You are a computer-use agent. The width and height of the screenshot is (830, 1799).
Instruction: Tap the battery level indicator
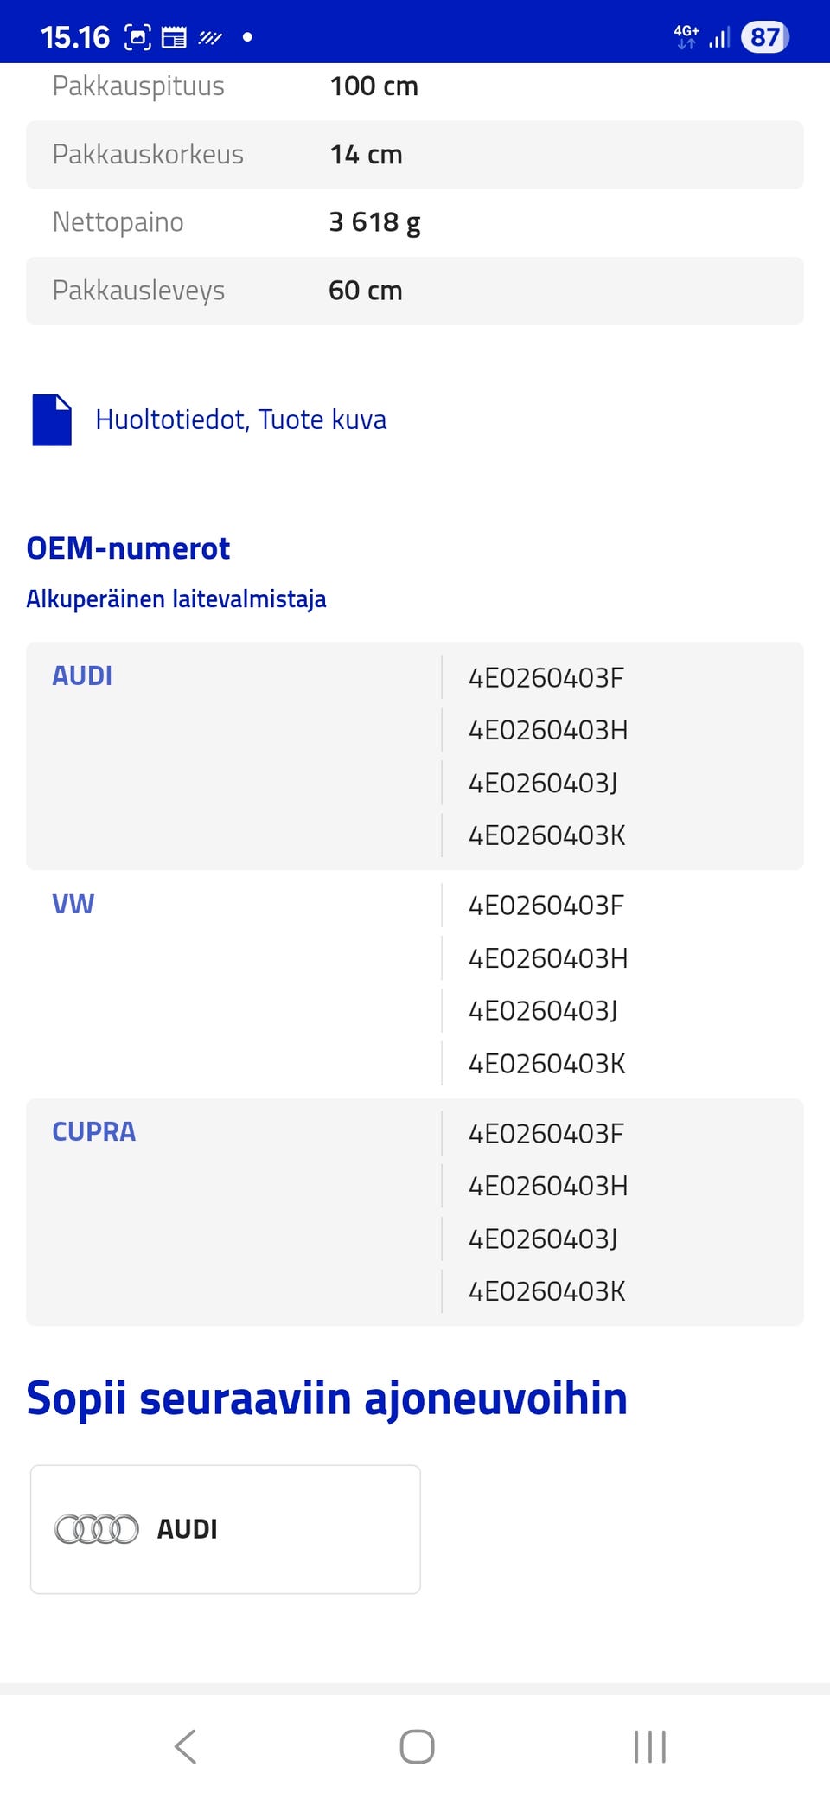point(764,37)
